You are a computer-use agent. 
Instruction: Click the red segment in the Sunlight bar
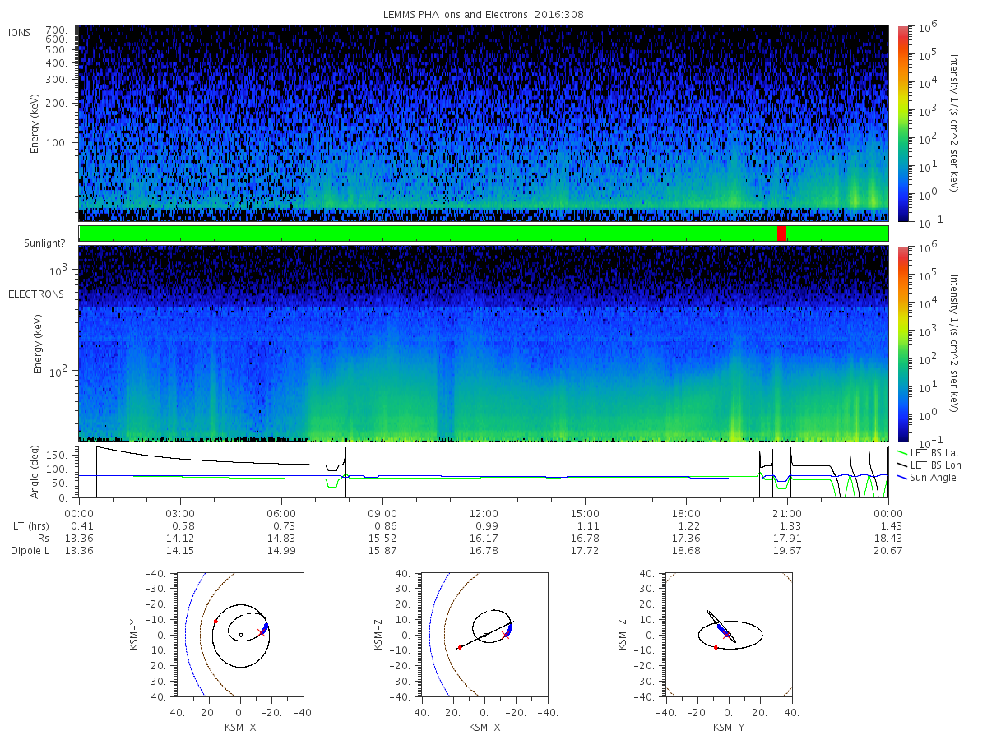tap(781, 234)
